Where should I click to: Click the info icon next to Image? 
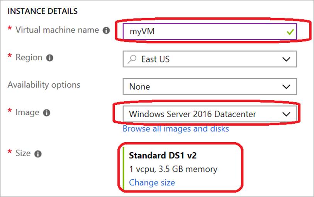click(47, 113)
